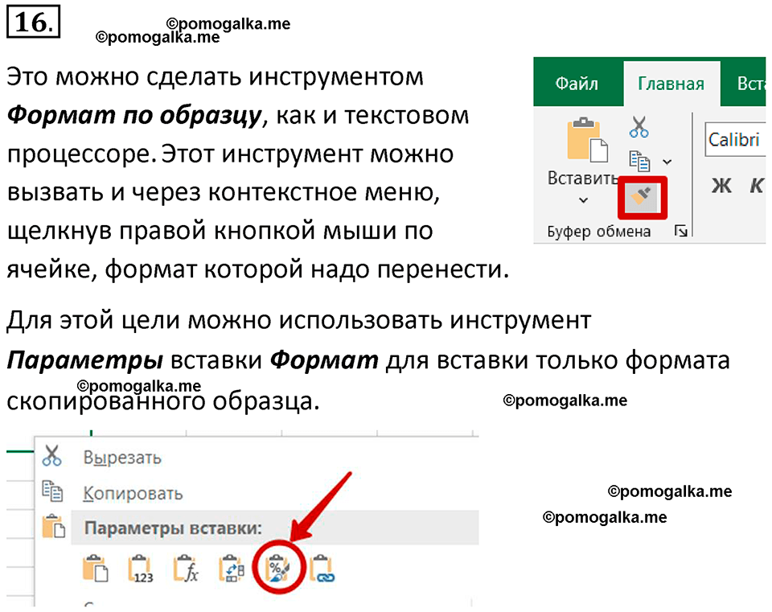Open the Файл ribbon tab
772x612 pixels.
coord(577,83)
